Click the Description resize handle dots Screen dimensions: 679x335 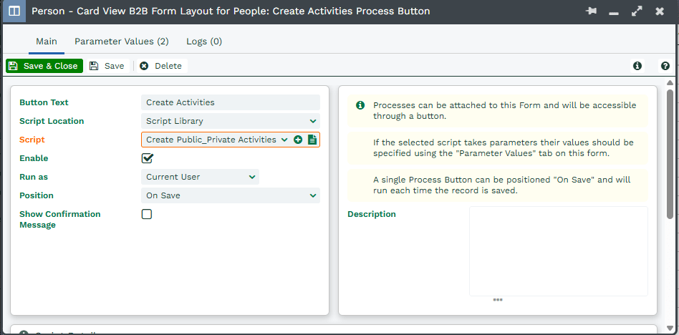point(498,299)
